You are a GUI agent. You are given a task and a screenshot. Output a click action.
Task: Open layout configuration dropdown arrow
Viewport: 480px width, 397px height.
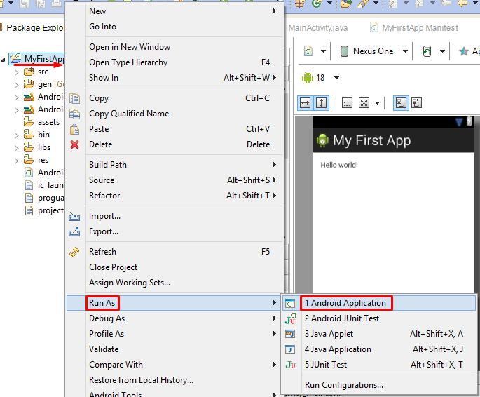[323, 51]
